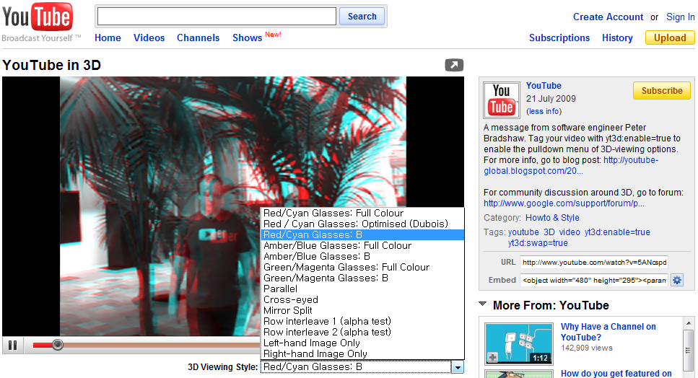The height and width of the screenshot is (378, 698).
Task: Open 'How do you get featured on' link
Action: pyautogui.click(x=616, y=374)
